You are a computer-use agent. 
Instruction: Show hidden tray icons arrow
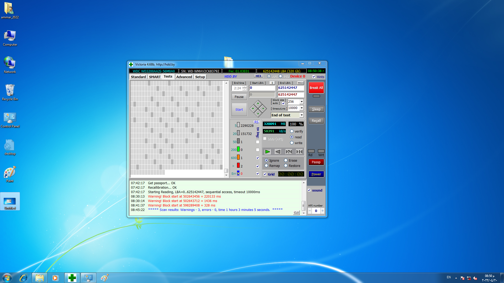(456, 278)
